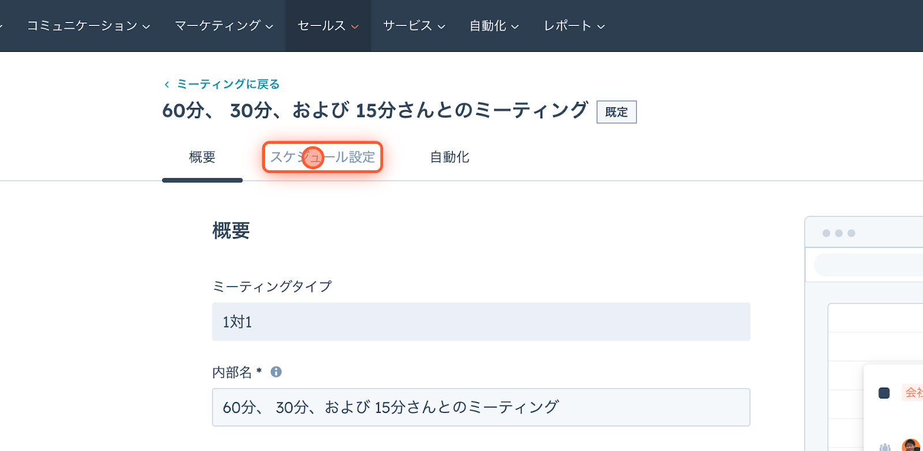Screen dimensions: 923x451
Task: Expand the 自動化 menu in the top navigation
Action: coord(494,26)
